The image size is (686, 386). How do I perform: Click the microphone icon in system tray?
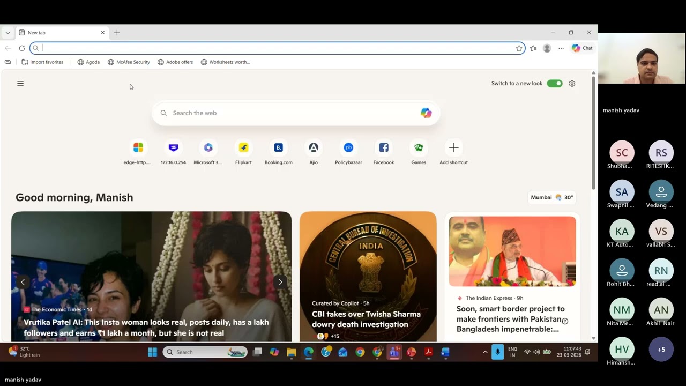click(x=498, y=352)
